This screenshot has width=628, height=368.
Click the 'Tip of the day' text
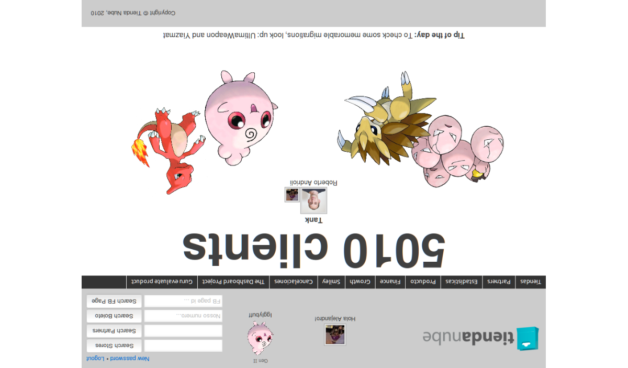[x=314, y=36]
